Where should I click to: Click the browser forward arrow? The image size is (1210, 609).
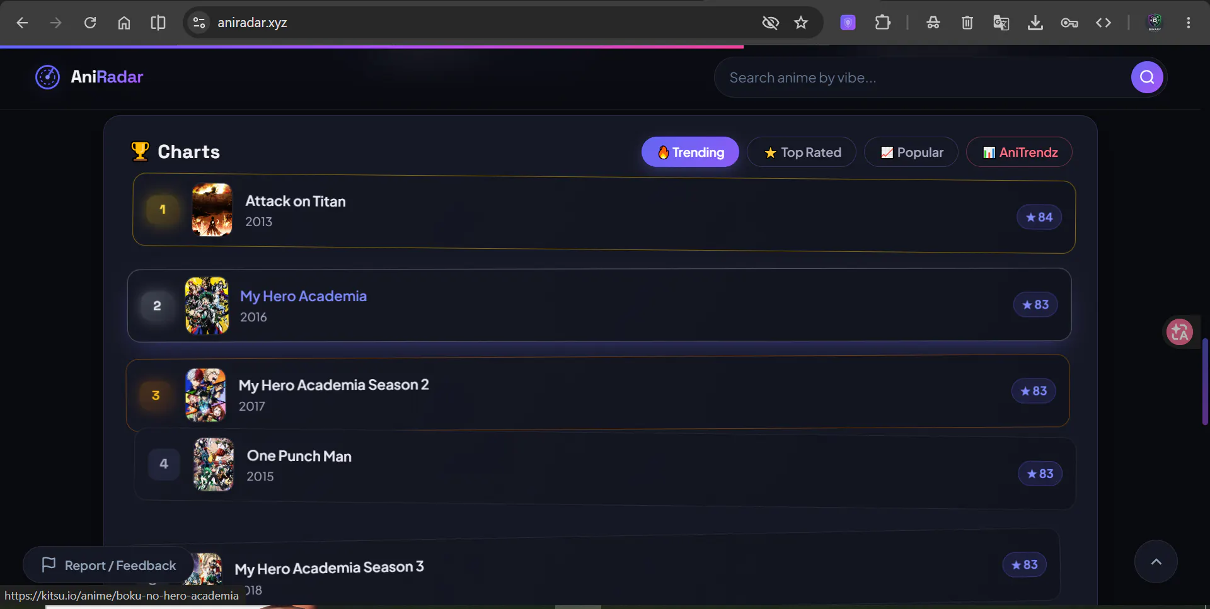(56, 23)
